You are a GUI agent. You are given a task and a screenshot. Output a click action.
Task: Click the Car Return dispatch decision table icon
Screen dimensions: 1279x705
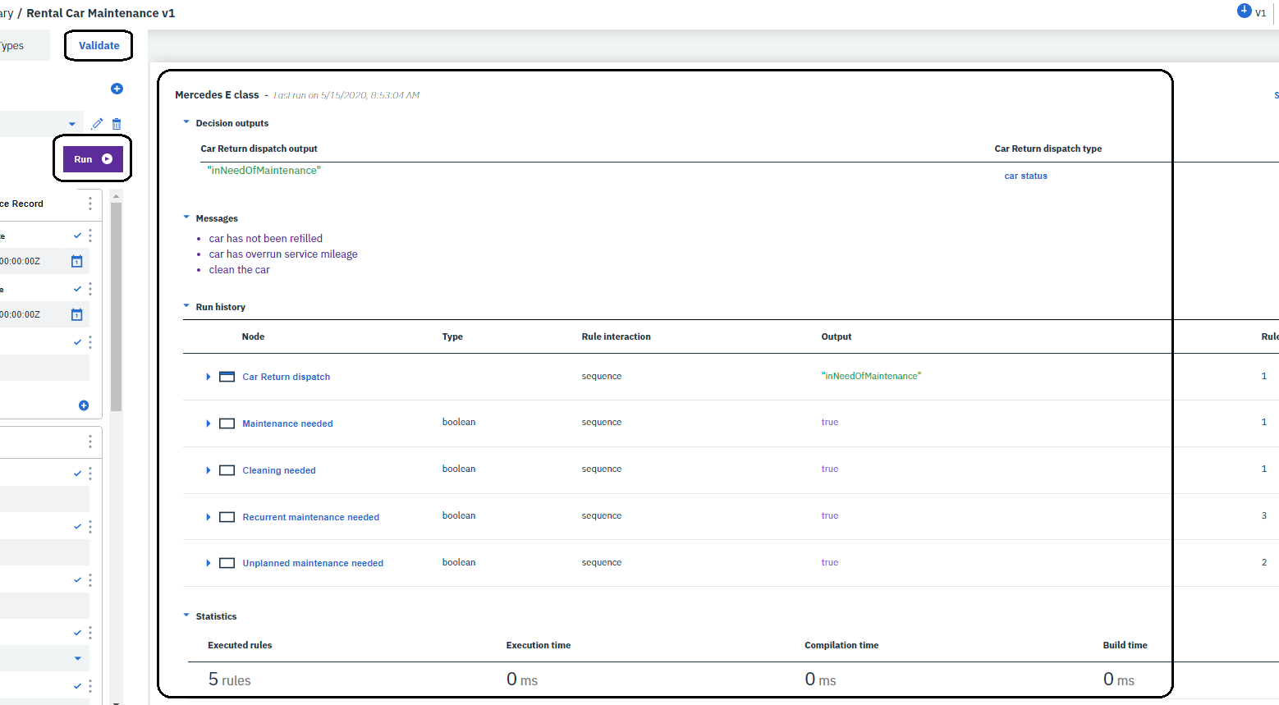[x=227, y=377]
